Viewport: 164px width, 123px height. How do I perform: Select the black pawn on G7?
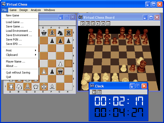coord(60,40)
